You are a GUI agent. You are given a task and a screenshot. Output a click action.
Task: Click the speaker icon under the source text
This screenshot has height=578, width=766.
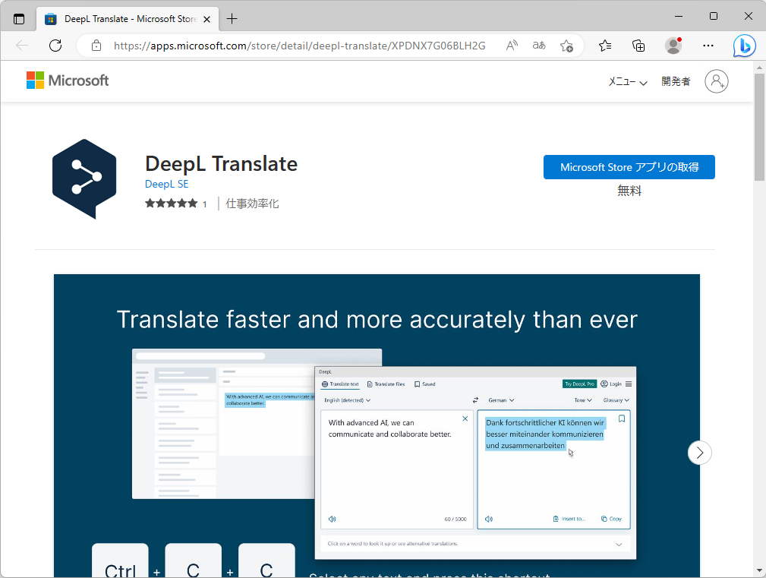[x=332, y=519]
